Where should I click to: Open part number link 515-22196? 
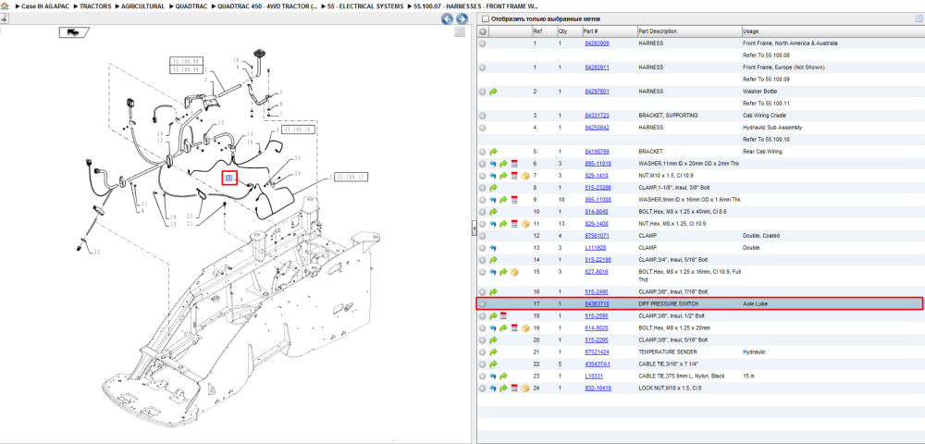point(597,259)
